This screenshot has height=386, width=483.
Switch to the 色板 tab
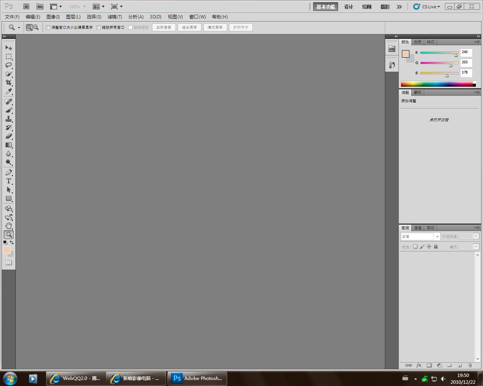(418, 42)
